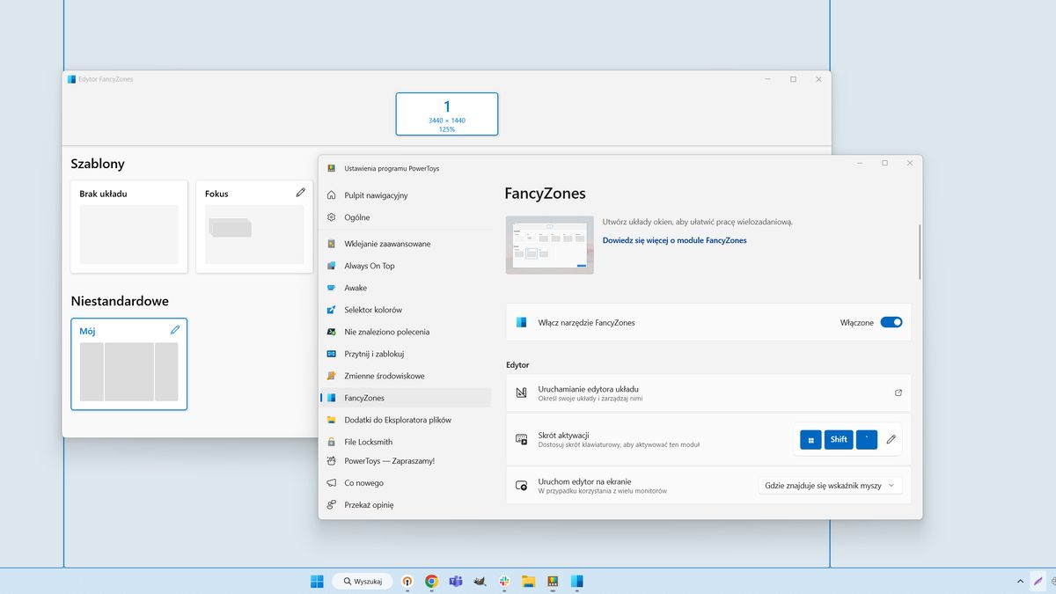Open Slack from the taskbar

504,582
